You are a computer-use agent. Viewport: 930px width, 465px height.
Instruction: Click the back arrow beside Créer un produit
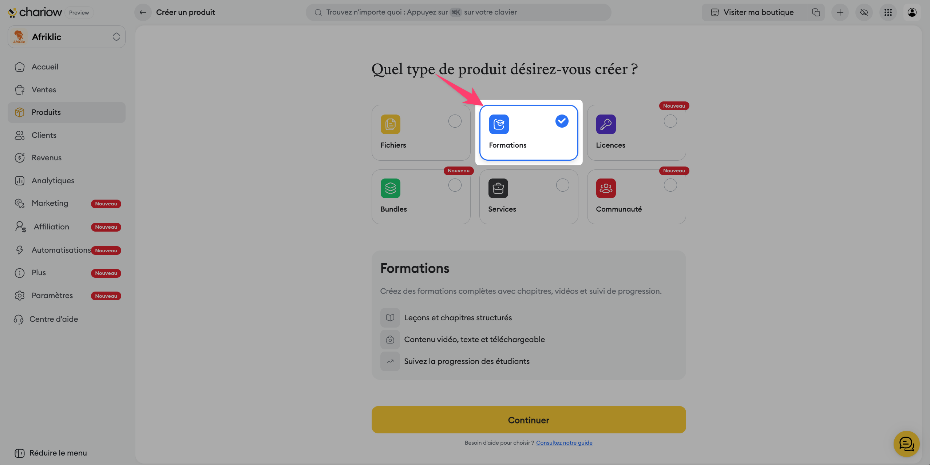point(143,12)
